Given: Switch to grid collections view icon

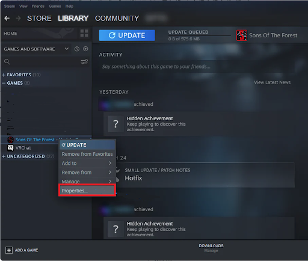Looking at the screenshot, I should point(84,33).
